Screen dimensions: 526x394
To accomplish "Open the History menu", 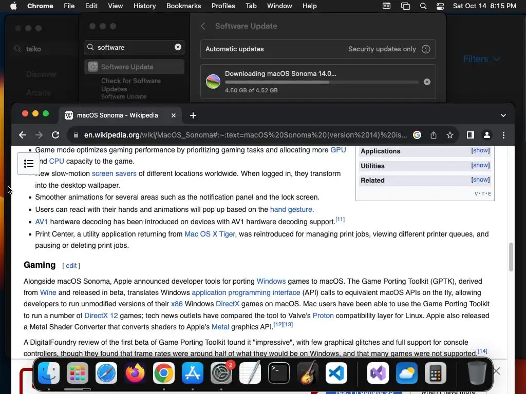I will pos(144,6).
